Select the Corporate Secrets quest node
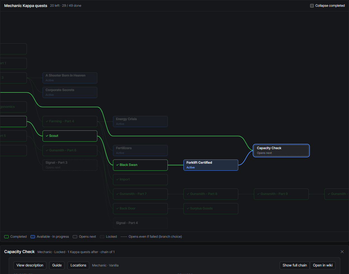Screen dimensions: 349x274 click(x=70, y=92)
